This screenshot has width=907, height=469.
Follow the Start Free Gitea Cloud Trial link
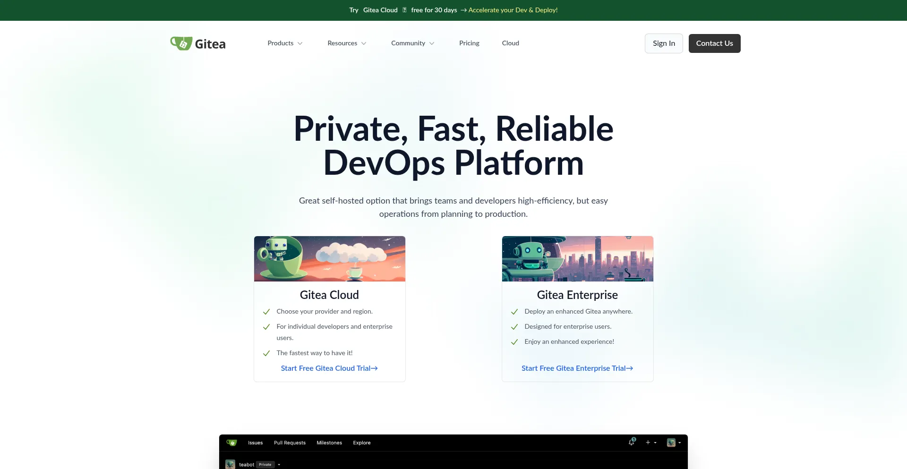pos(329,368)
